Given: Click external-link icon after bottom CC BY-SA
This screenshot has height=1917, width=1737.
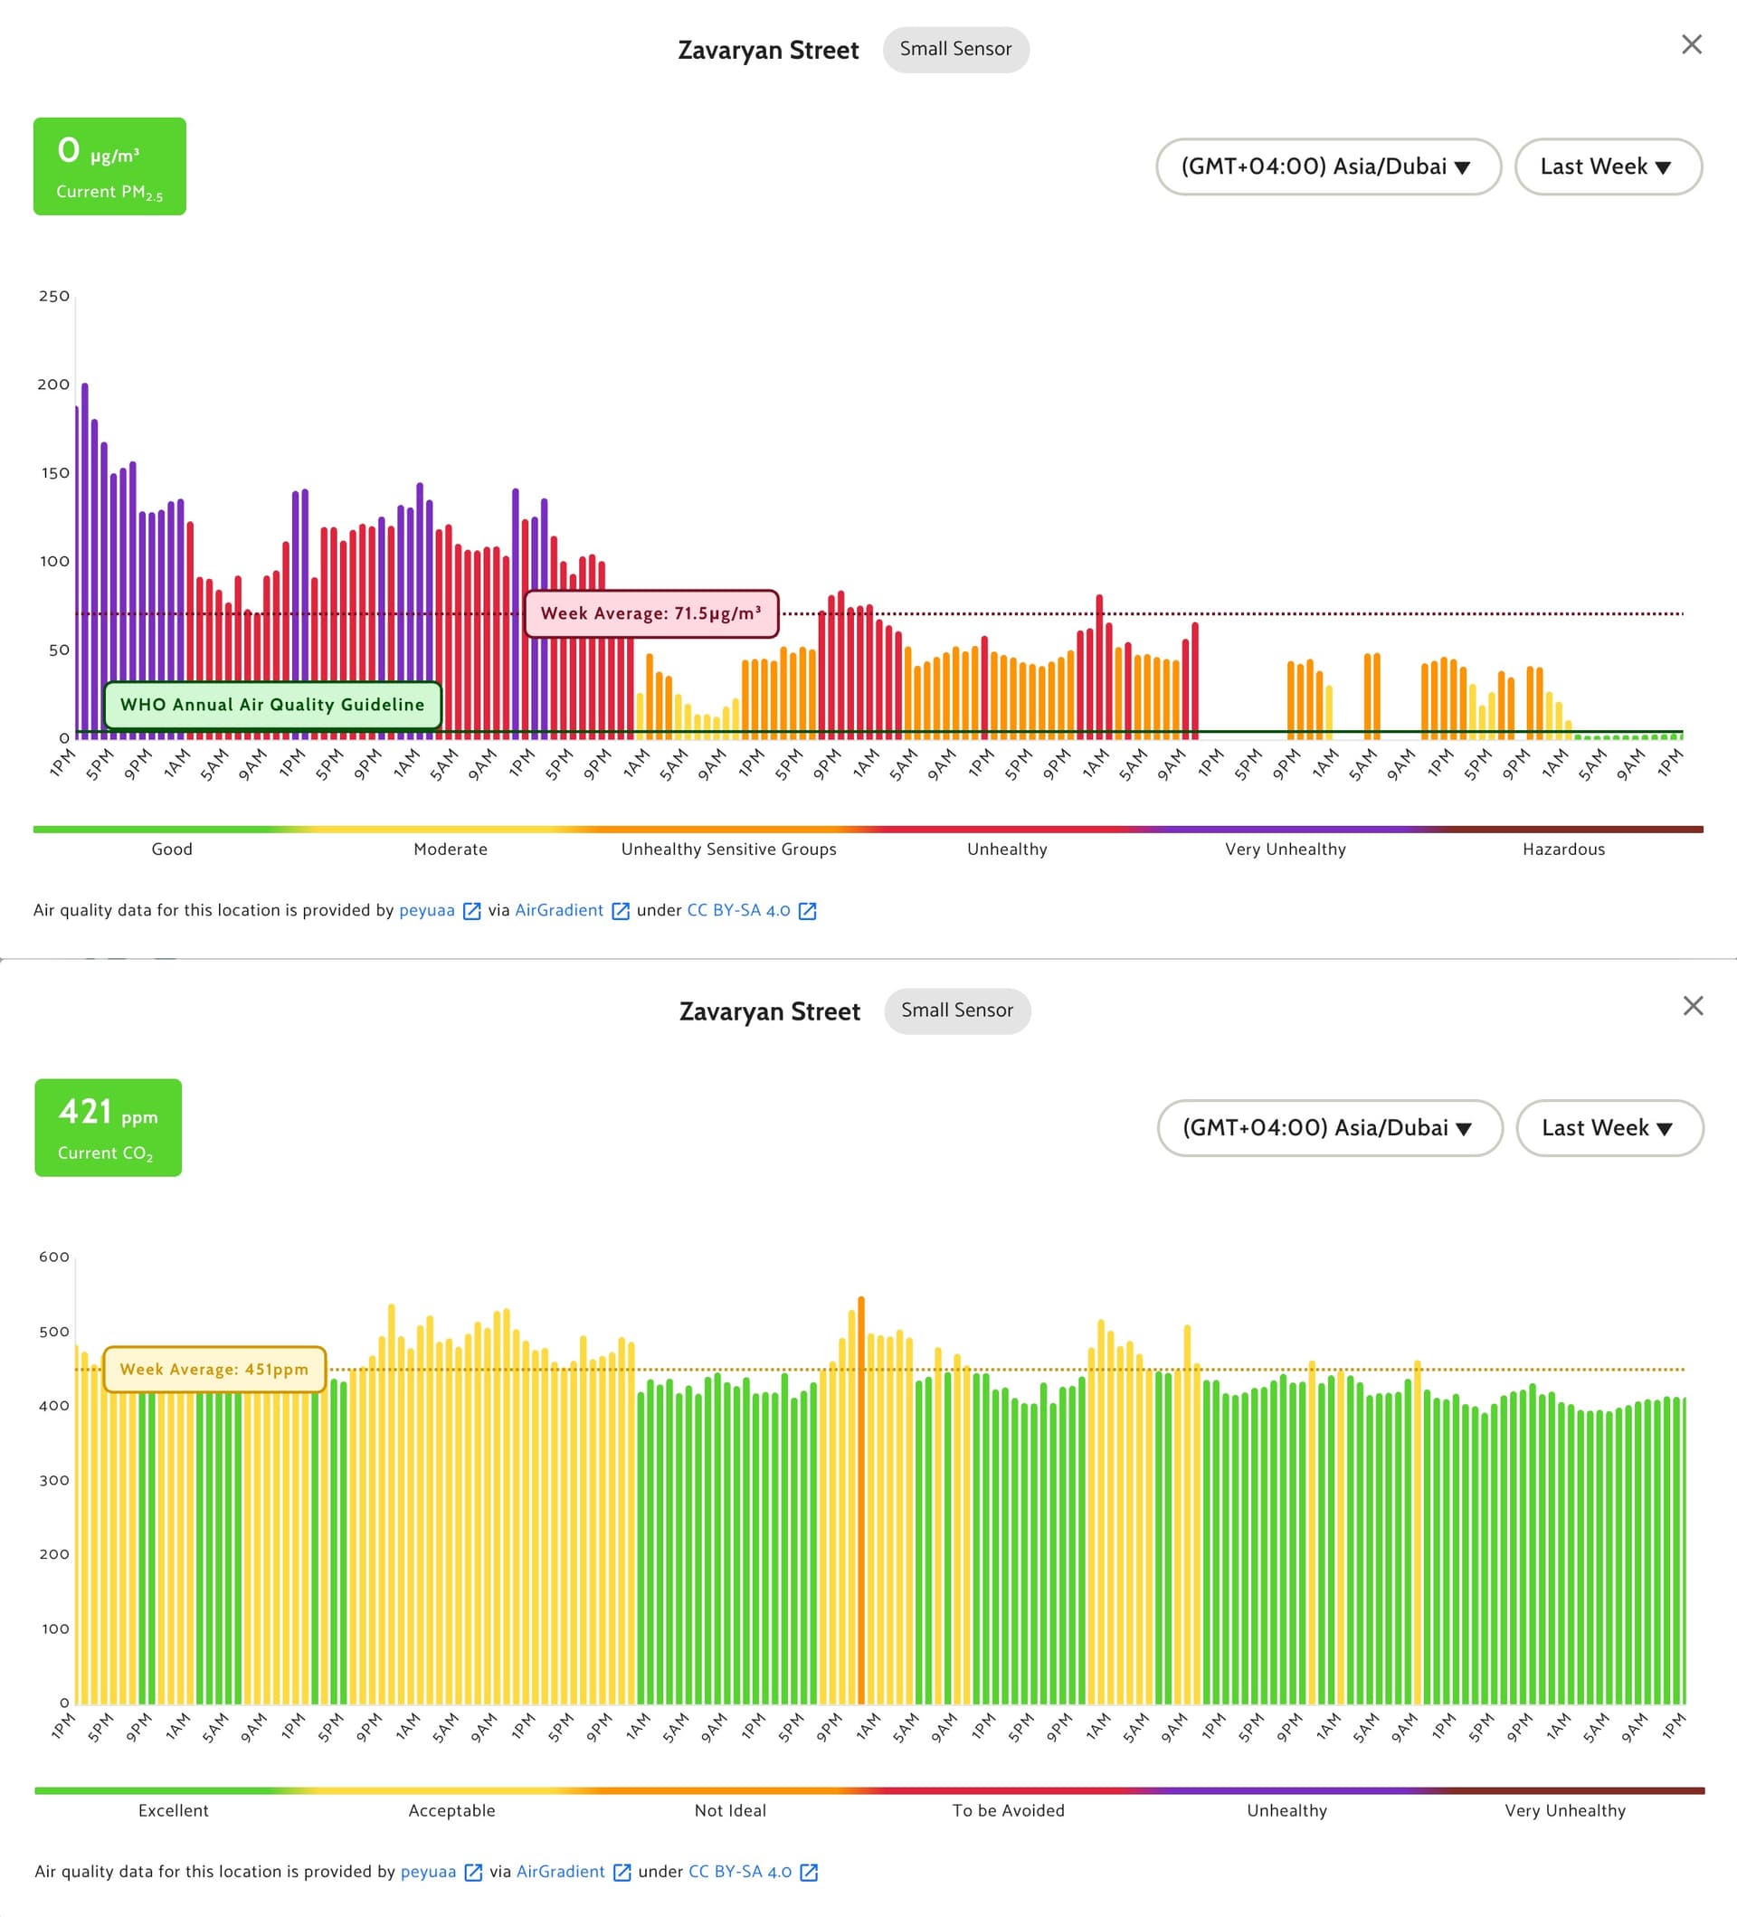Looking at the screenshot, I should pyautogui.click(x=809, y=1873).
